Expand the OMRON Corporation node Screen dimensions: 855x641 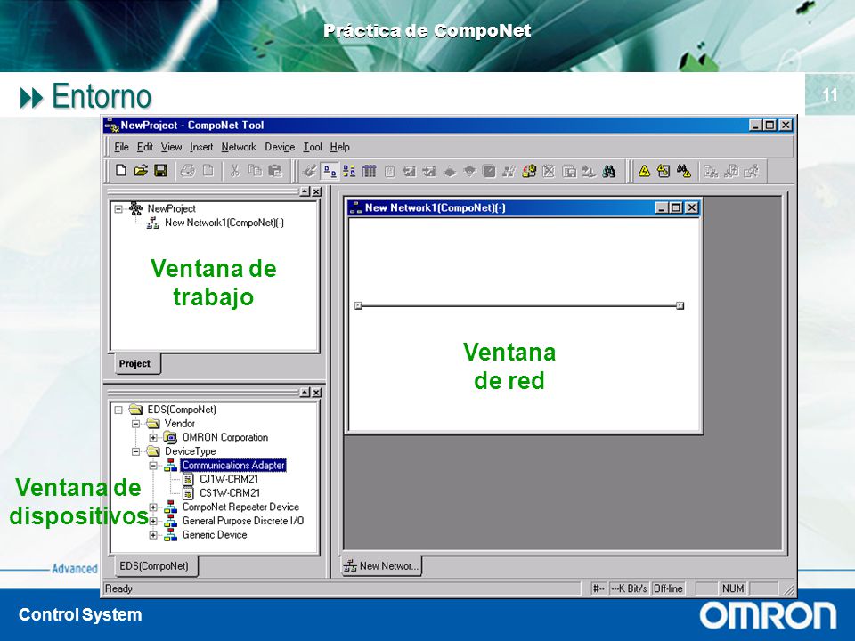(153, 438)
